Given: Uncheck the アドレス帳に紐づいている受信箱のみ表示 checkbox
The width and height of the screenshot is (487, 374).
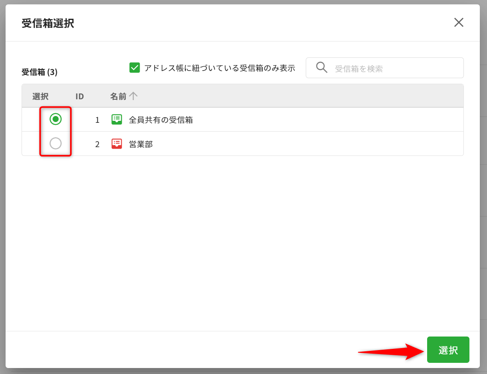Looking at the screenshot, I should click(135, 68).
